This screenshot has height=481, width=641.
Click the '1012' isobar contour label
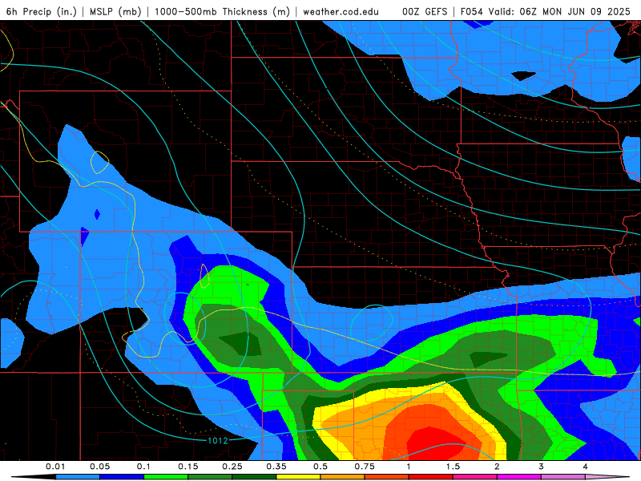coord(218,440)
